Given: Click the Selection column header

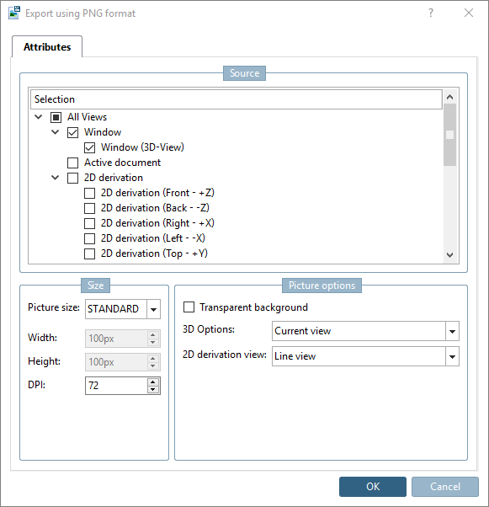Looking at the screenshot, I should tap(237, 99).
